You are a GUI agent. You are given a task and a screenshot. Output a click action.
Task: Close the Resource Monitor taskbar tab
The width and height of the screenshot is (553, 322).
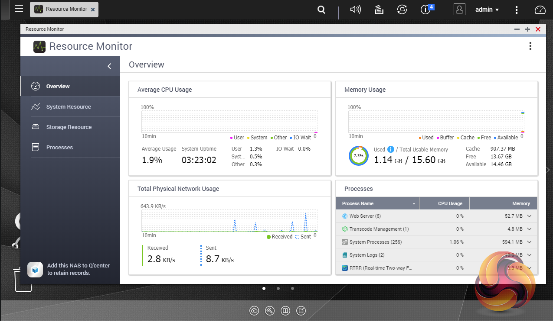(93, 9)
